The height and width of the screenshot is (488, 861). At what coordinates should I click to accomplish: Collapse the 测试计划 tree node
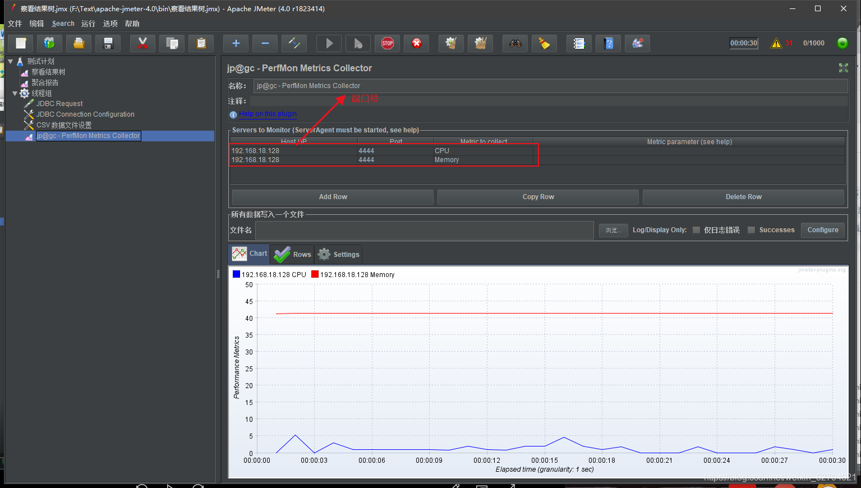(x=10, y=61)
